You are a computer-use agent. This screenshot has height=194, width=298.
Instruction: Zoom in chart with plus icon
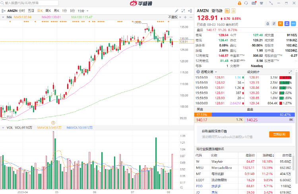click(185, 17)
